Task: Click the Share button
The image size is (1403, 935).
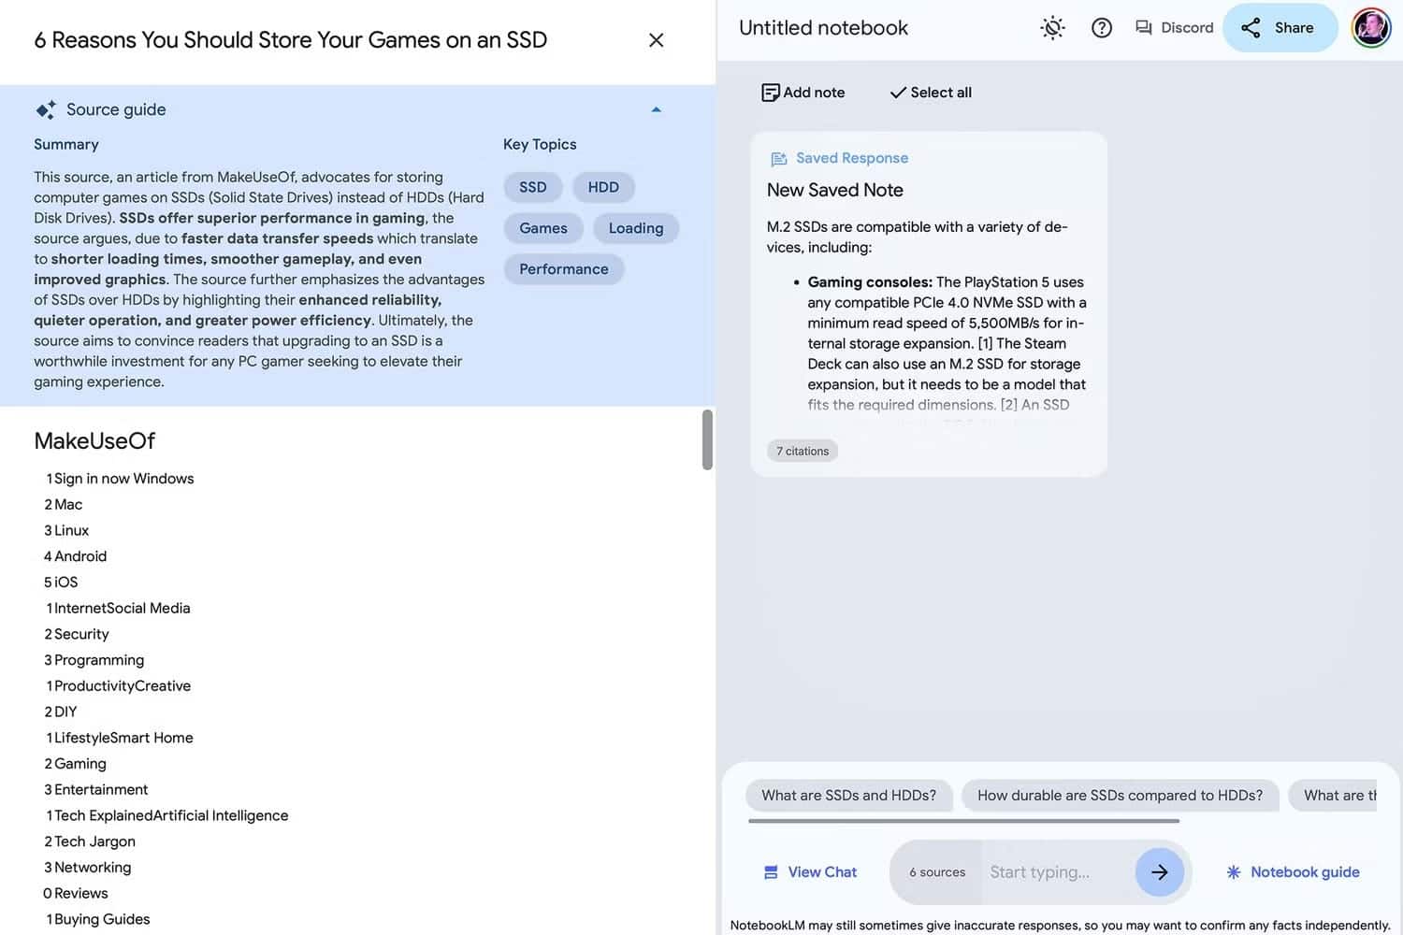Action: (1280, 27)
